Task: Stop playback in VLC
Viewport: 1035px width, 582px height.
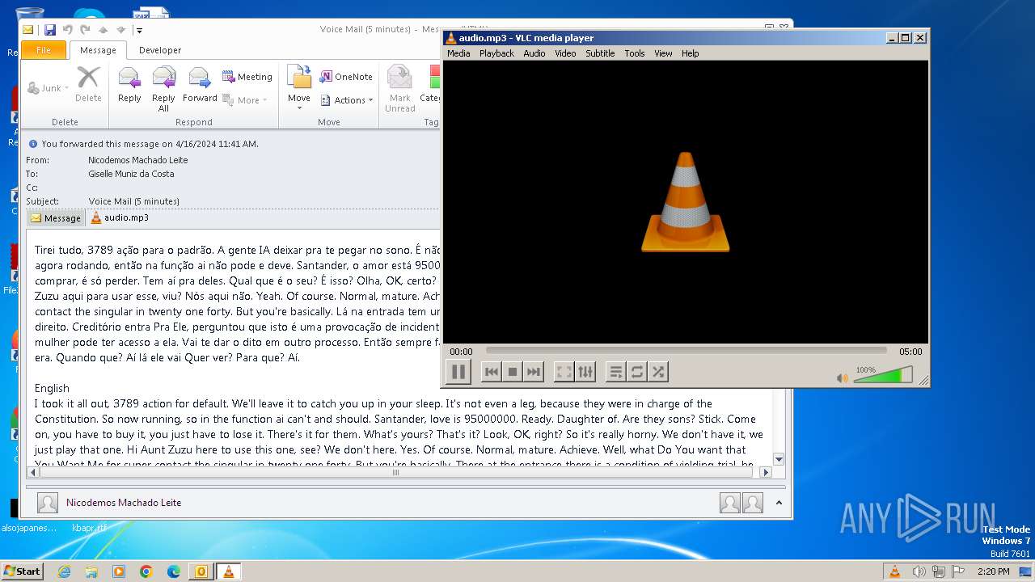Action: (512, 372)
